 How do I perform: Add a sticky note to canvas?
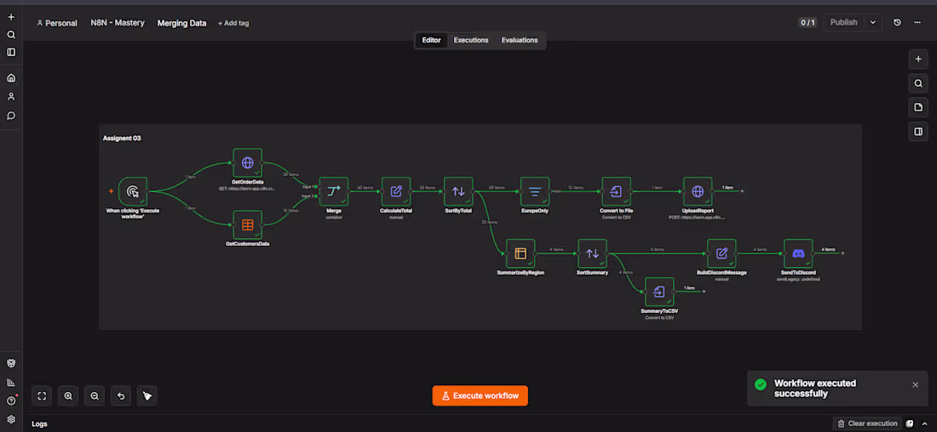coord(918,107)
